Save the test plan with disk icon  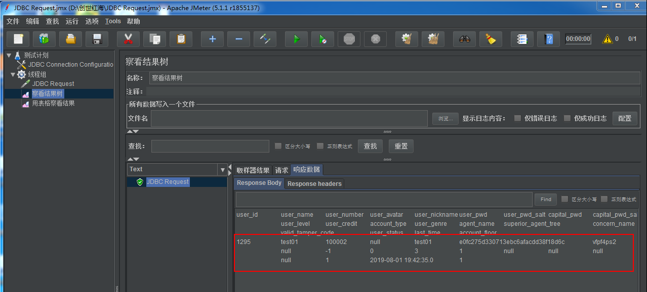(x=97, y=39)
